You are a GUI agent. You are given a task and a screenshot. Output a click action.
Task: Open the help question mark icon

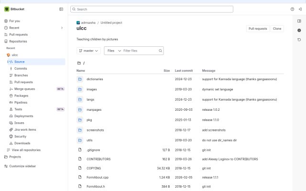click(x=292, y=9)
